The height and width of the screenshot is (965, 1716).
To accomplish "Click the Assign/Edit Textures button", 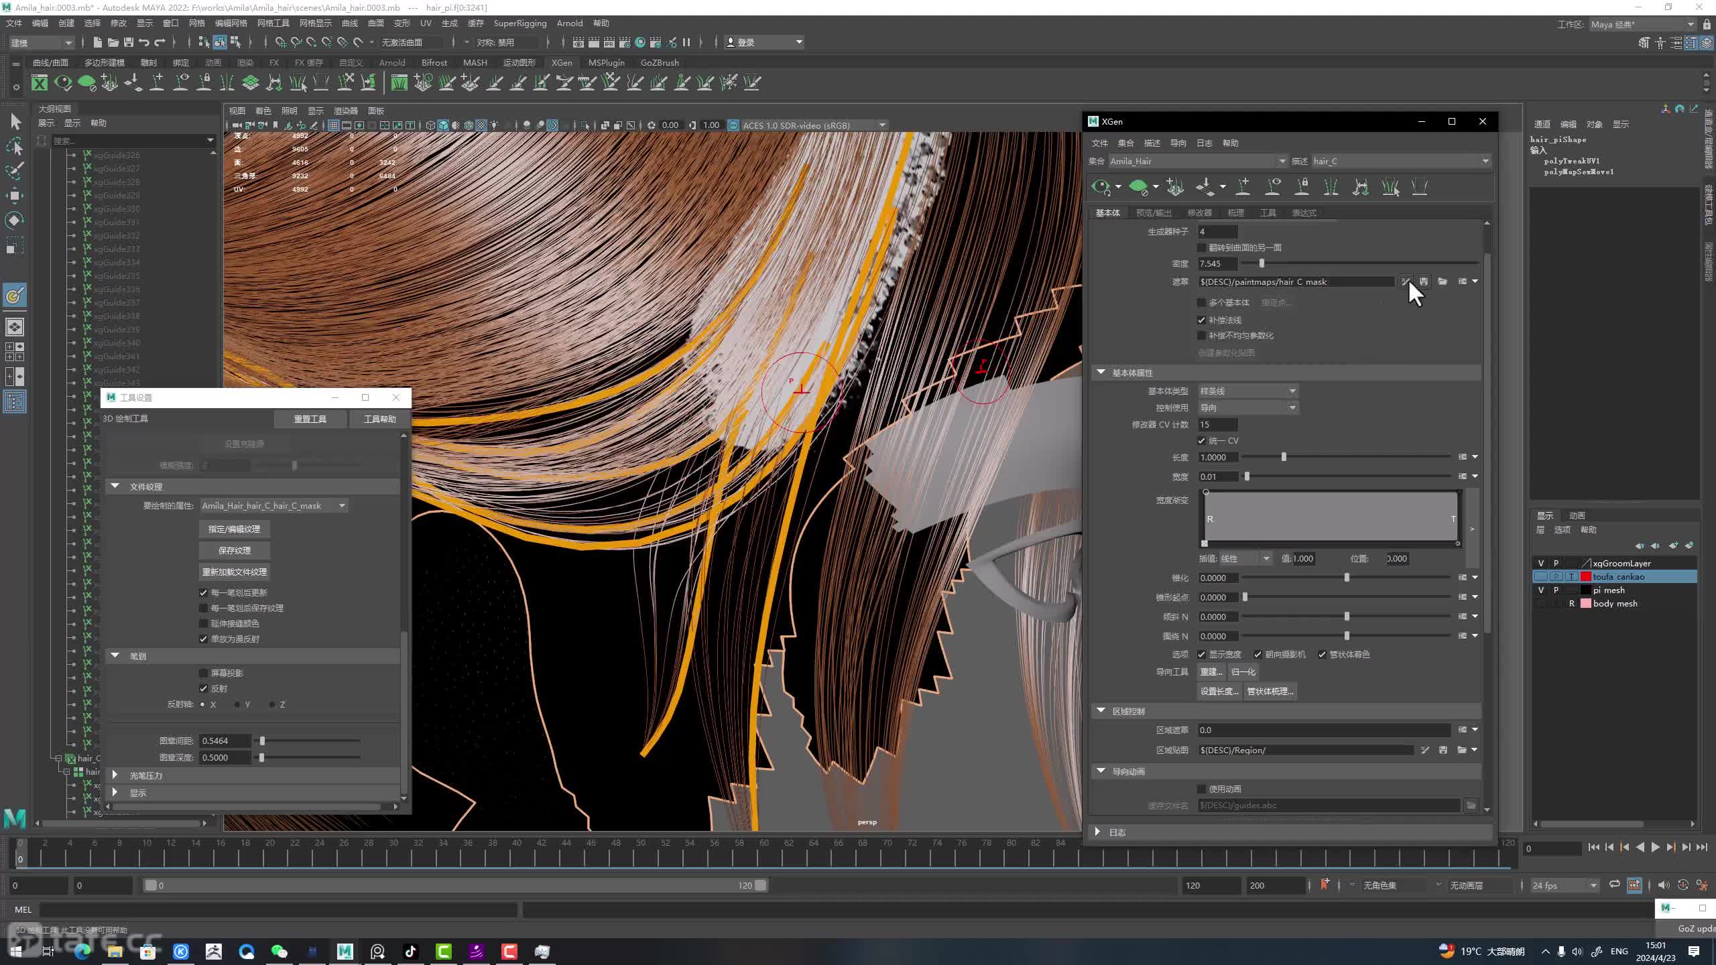I will pos(234,529).
